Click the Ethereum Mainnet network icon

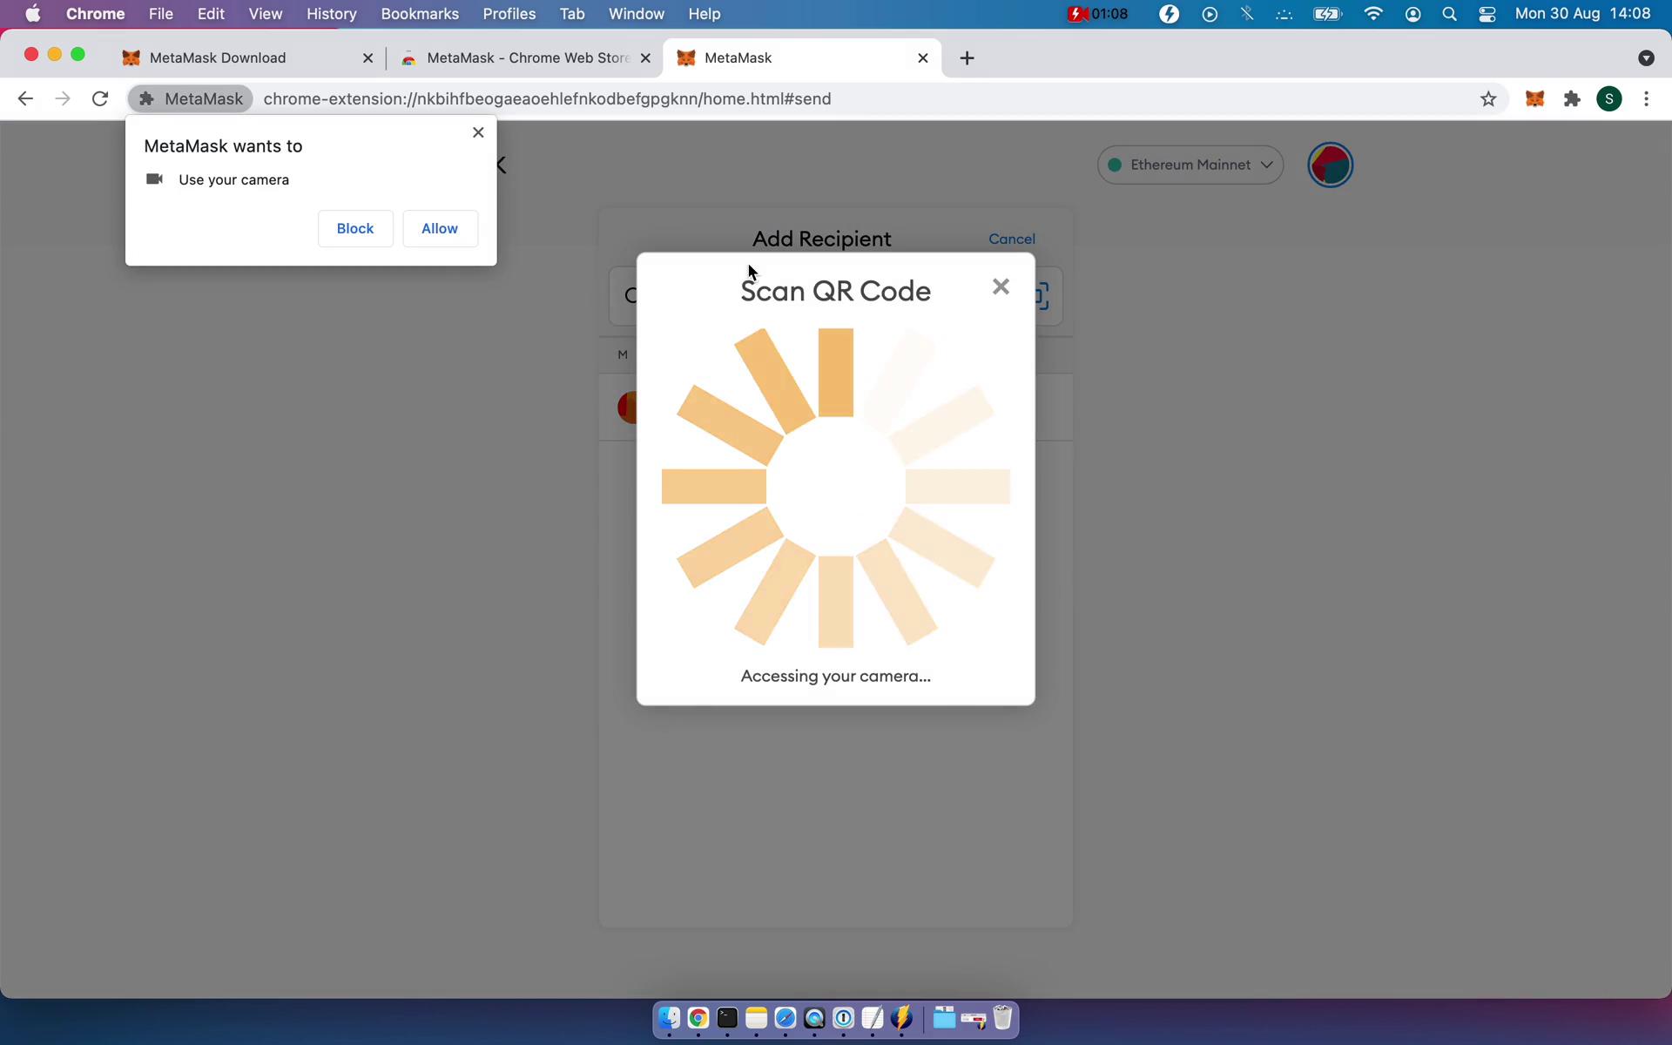(x=1117, y=164)
